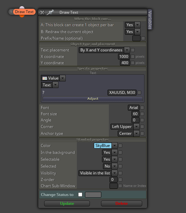Open the 'object per bar' Yes dropdown
The image size is (186, 213).
(x=133, y=25)
